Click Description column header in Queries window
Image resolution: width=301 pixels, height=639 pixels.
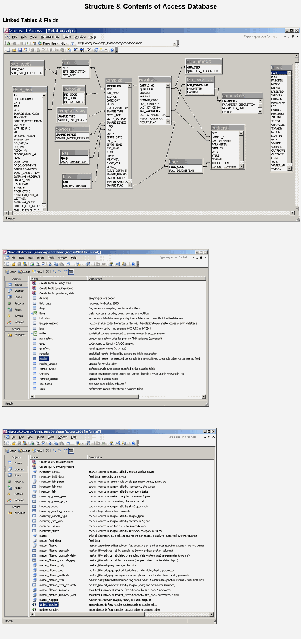coord(150,457)
